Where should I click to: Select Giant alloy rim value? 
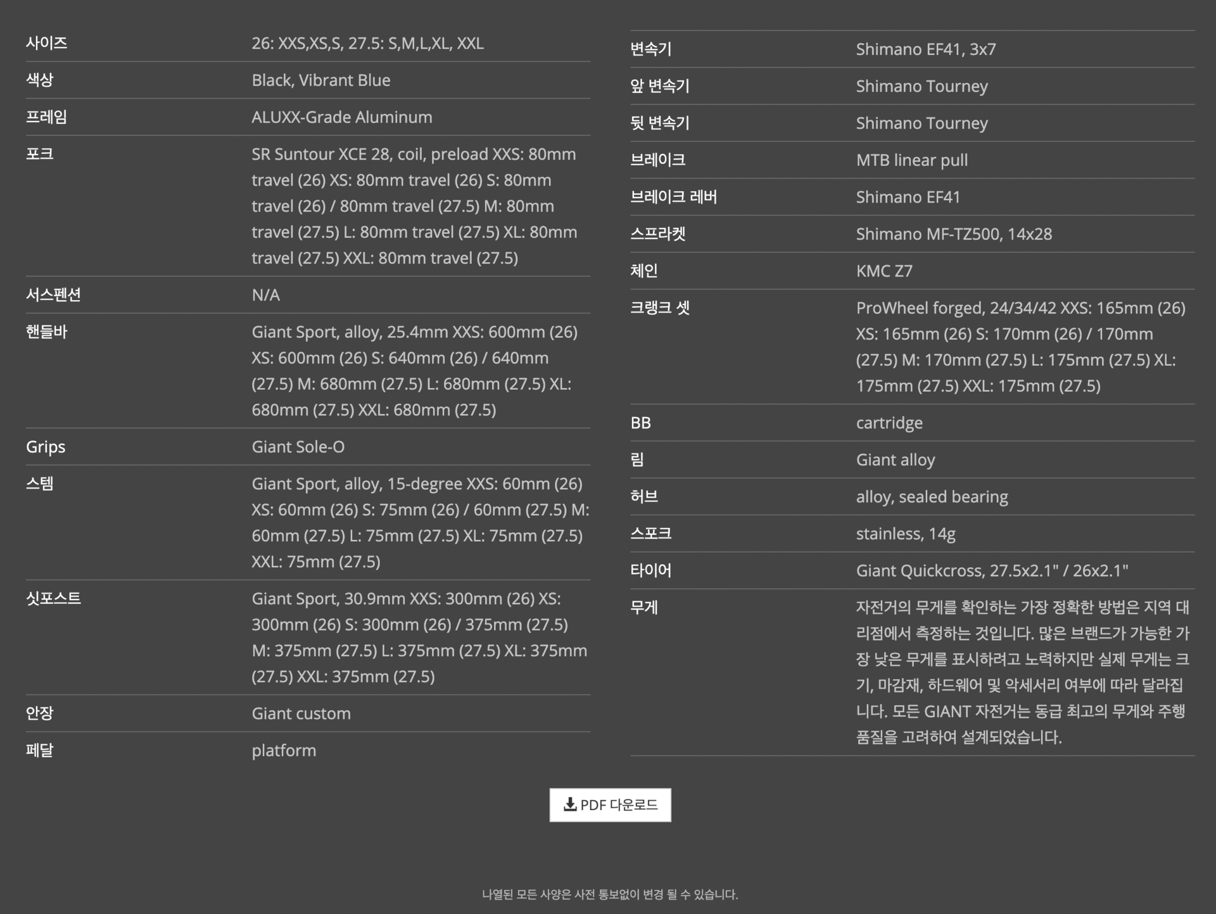(896, 460)
